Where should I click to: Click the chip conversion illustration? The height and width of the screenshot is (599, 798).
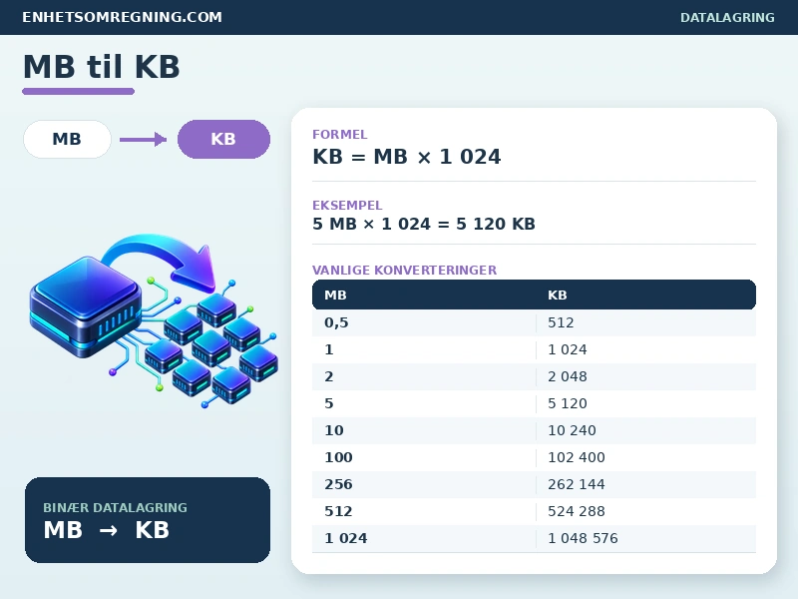point(154,320)
